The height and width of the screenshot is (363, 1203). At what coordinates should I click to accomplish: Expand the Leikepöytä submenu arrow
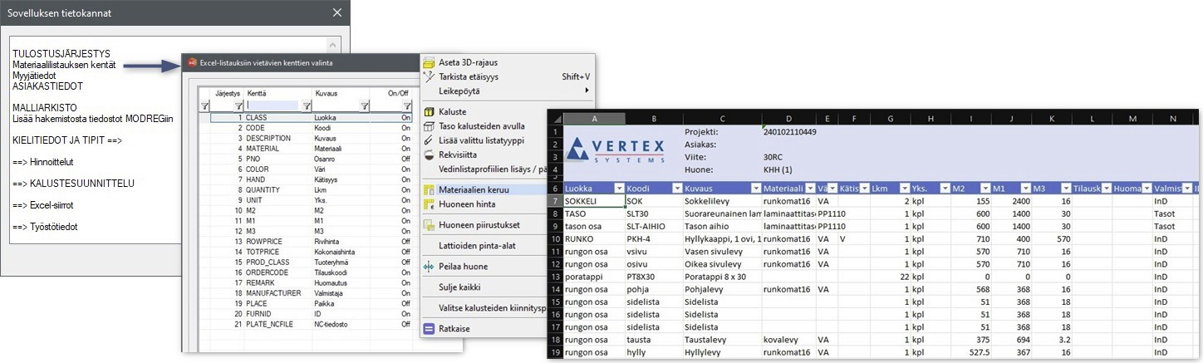coord(587,91)
